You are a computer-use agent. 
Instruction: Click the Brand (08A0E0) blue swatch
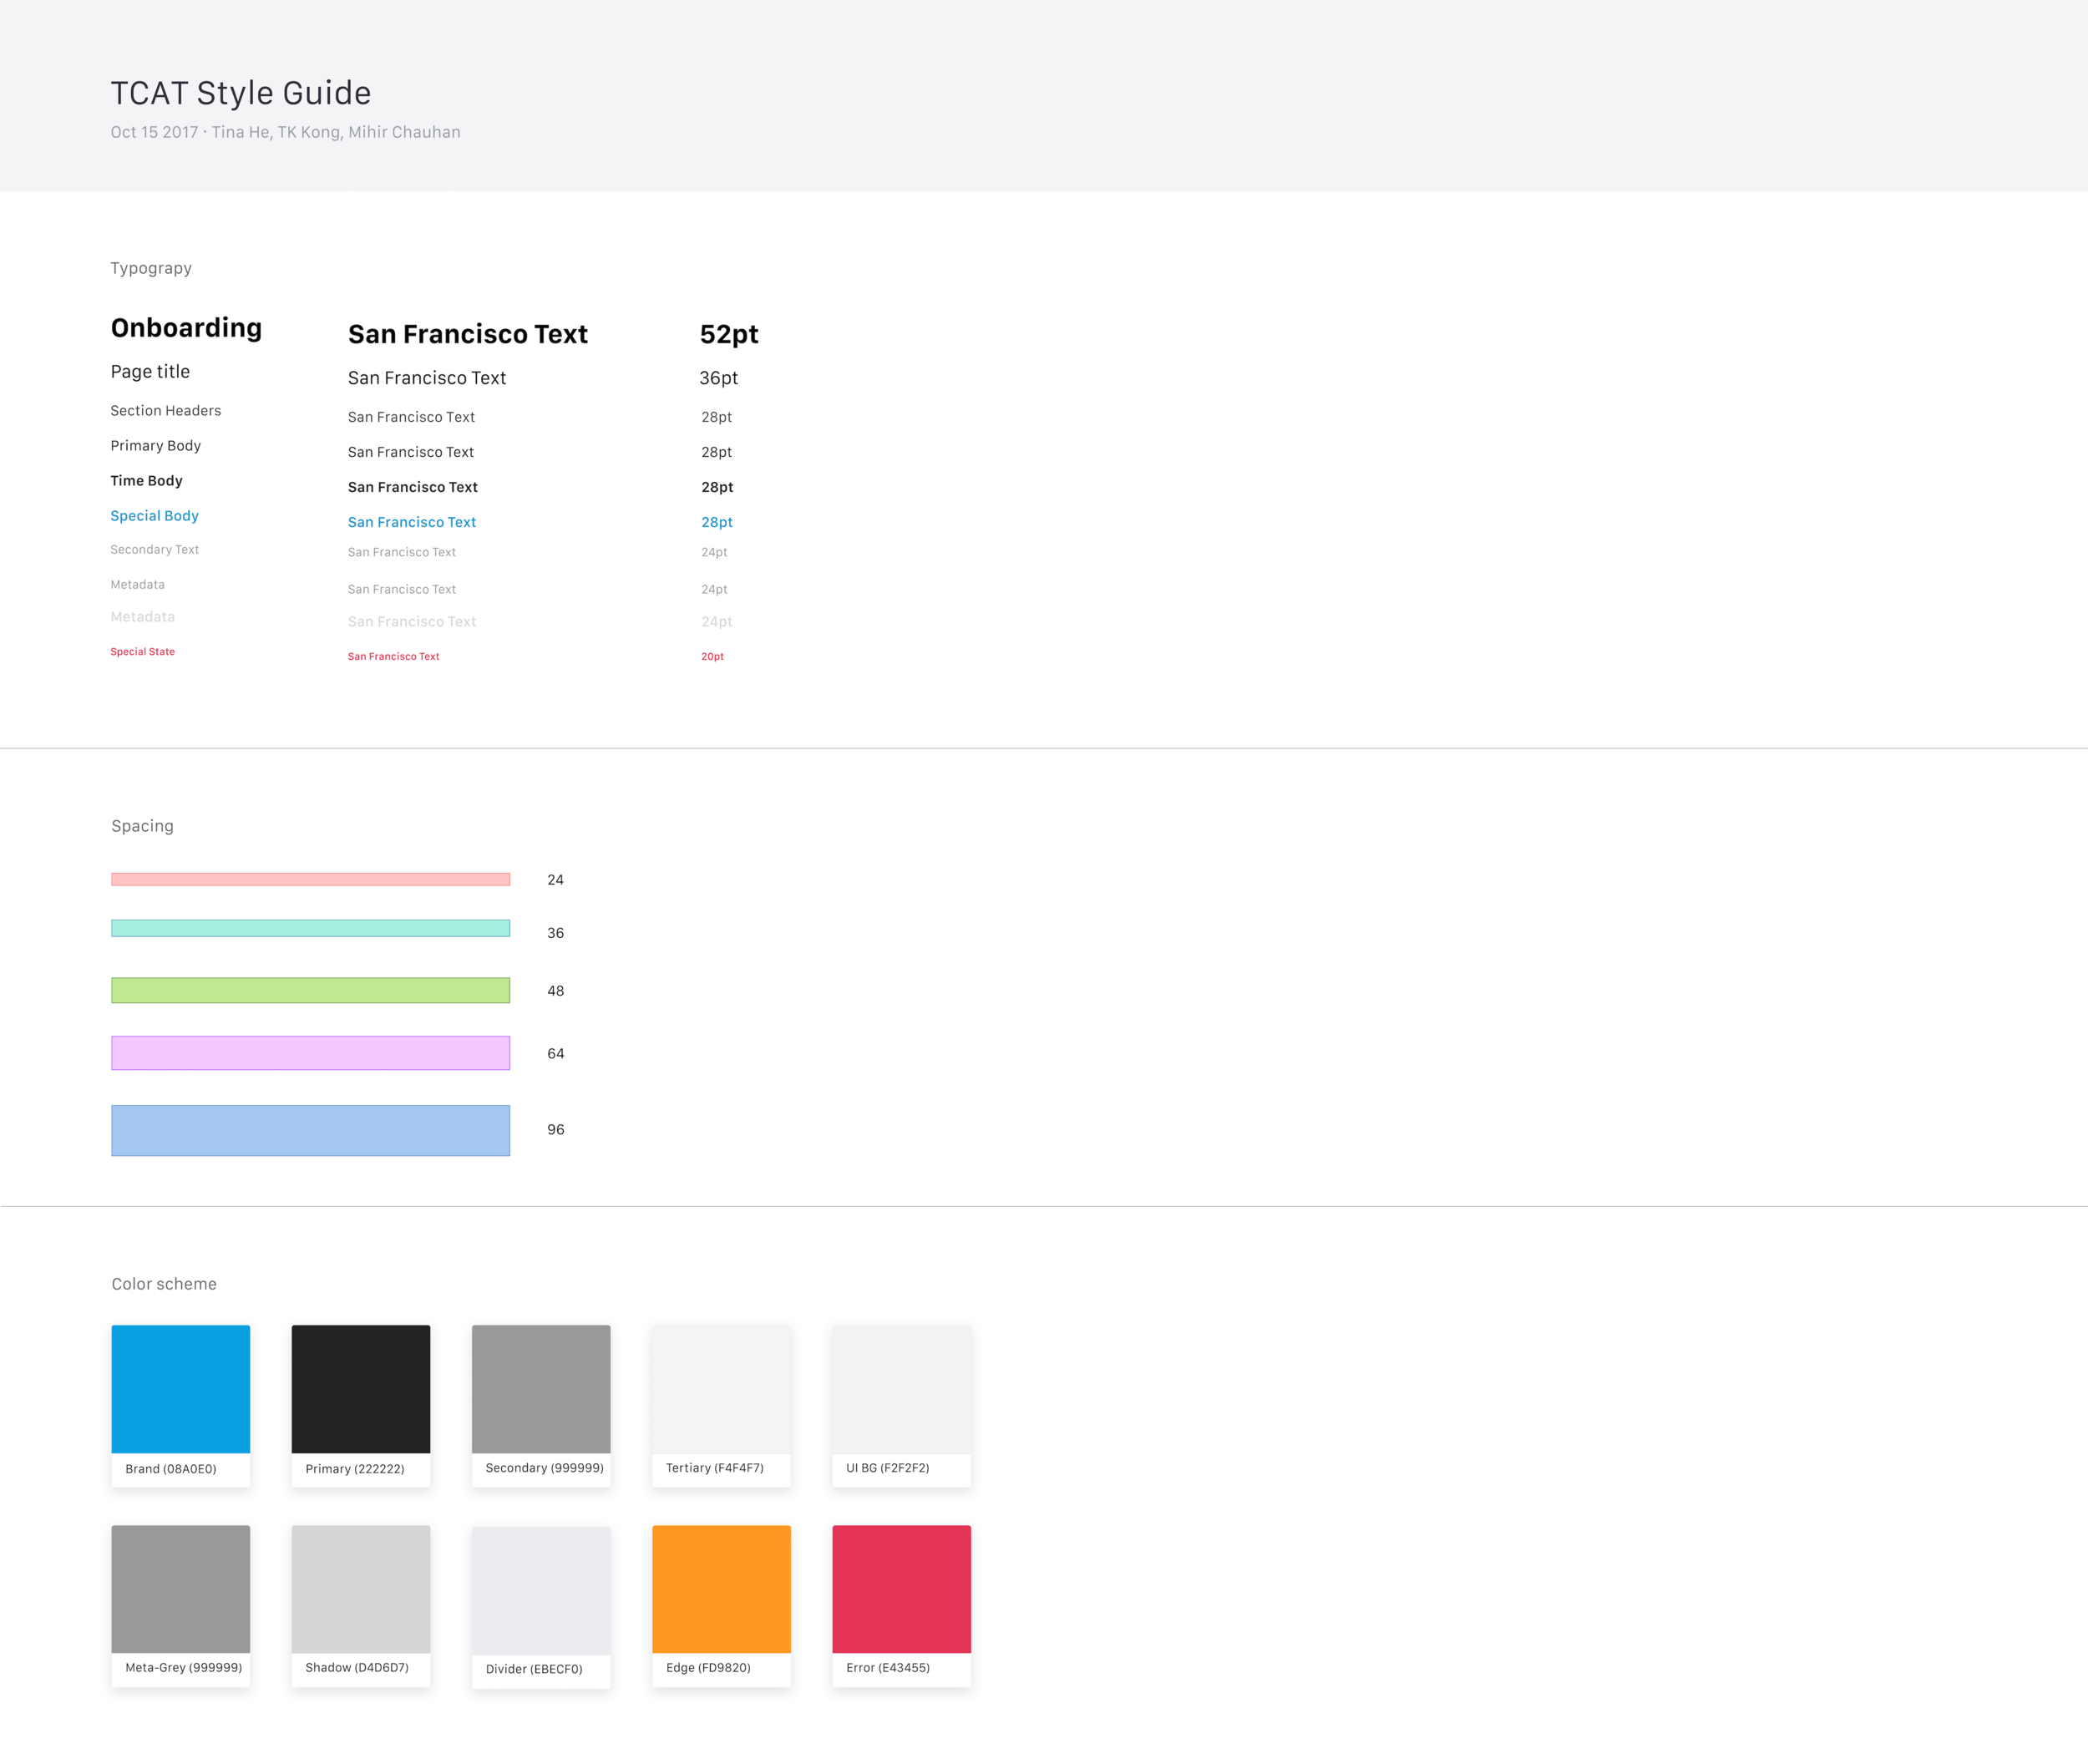point(180,1388)
